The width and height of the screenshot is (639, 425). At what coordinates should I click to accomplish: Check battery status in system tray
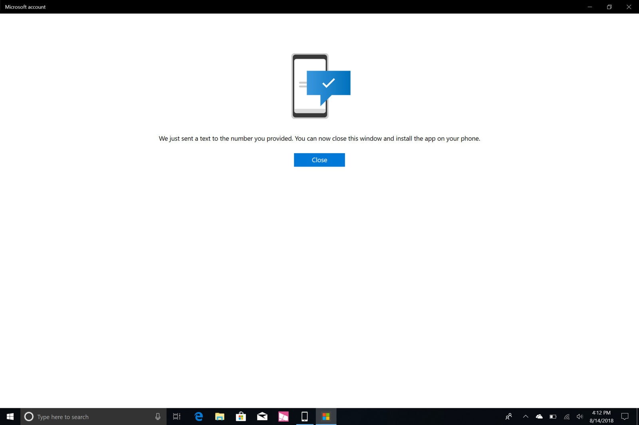[x=553, y=417]
